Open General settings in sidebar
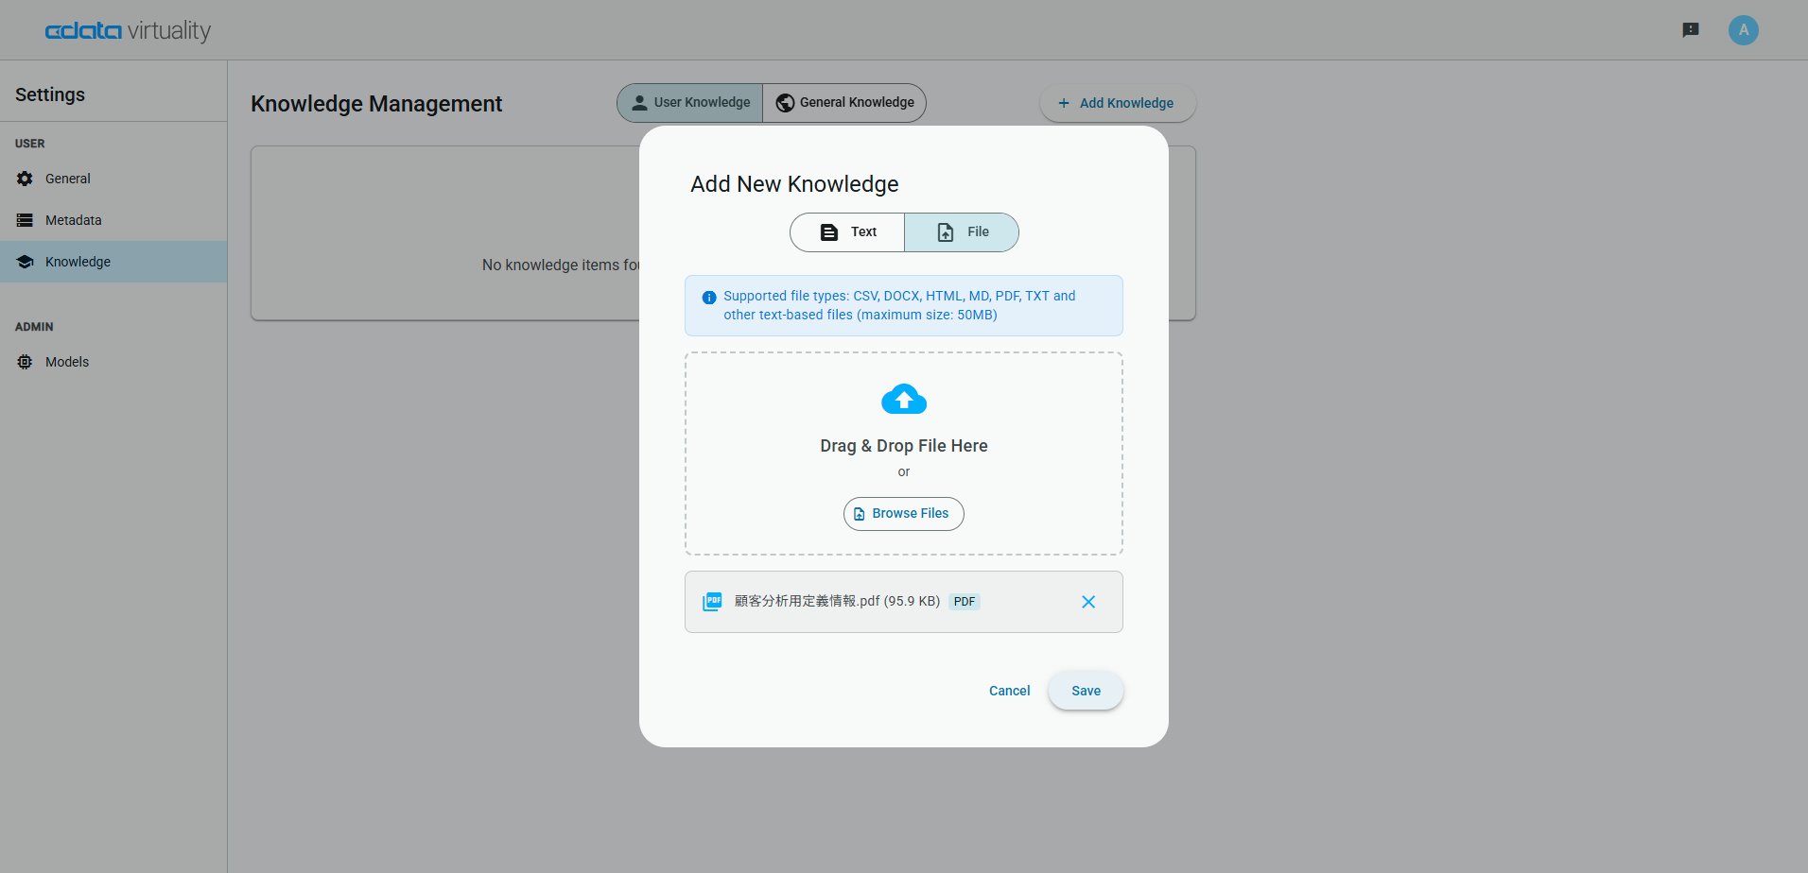The height and width of the screenshot is (873, 1808). tap(68, 179)
